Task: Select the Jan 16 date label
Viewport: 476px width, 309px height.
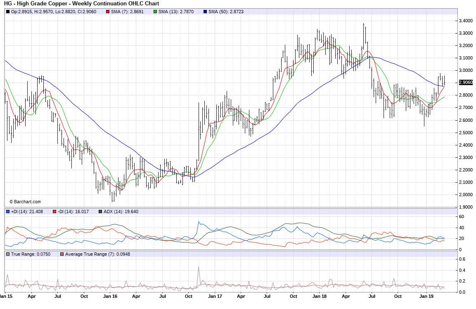Action: point(110,296)
